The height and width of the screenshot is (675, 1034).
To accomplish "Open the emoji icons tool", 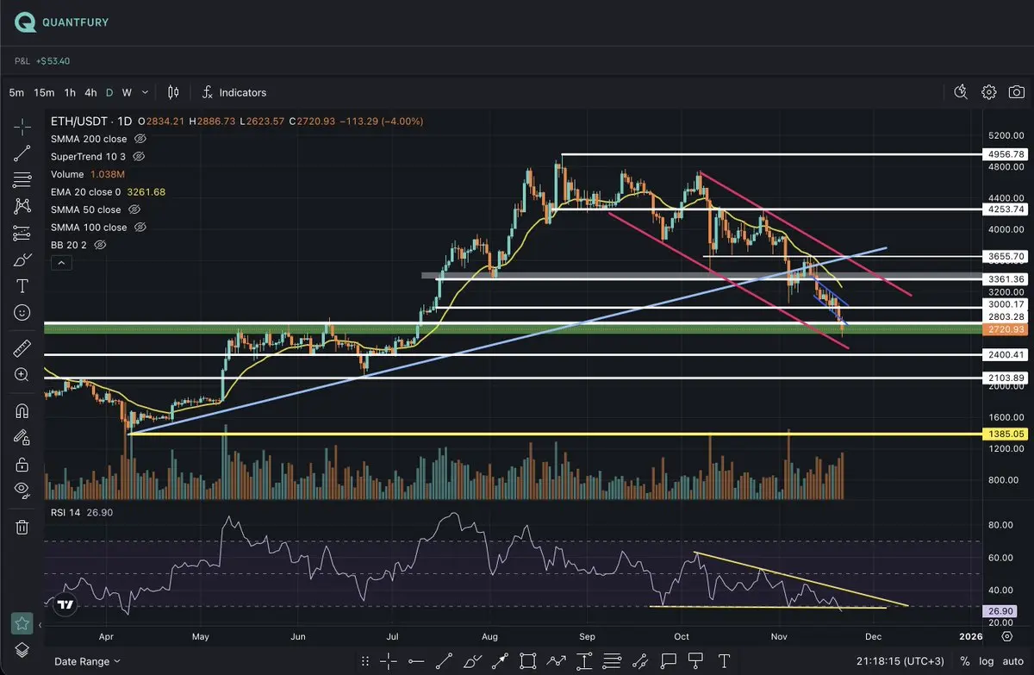I will click(x=22, y=312).
